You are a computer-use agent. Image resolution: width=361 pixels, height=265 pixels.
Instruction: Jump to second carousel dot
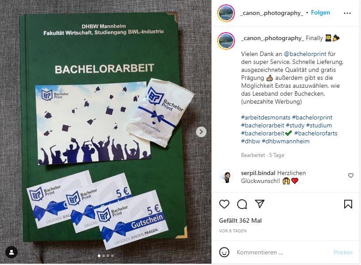tap(104, 256)
